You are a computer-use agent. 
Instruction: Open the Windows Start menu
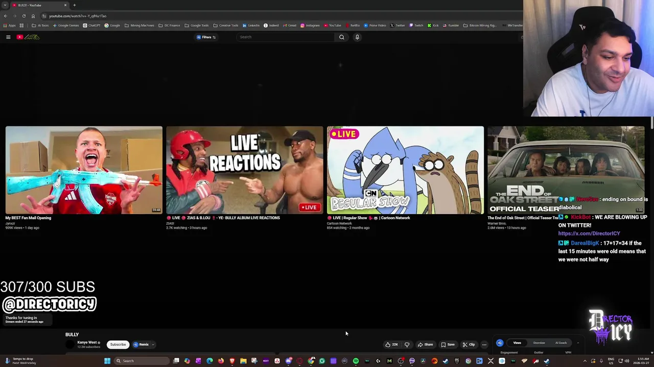[x=107, y=361]
